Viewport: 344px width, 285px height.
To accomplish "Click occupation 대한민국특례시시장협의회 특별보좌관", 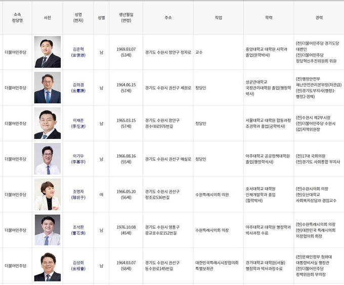I will 217,266.
